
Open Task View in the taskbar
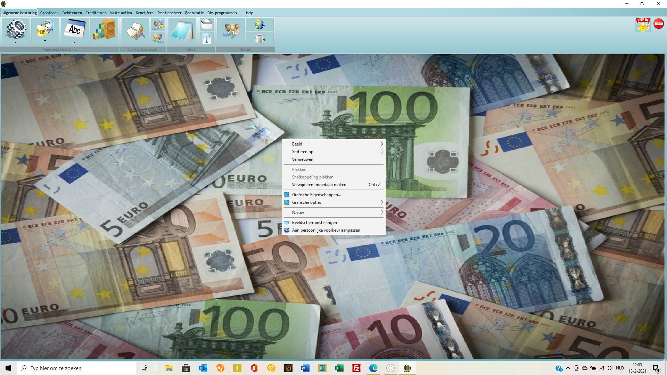pos(144,368)
